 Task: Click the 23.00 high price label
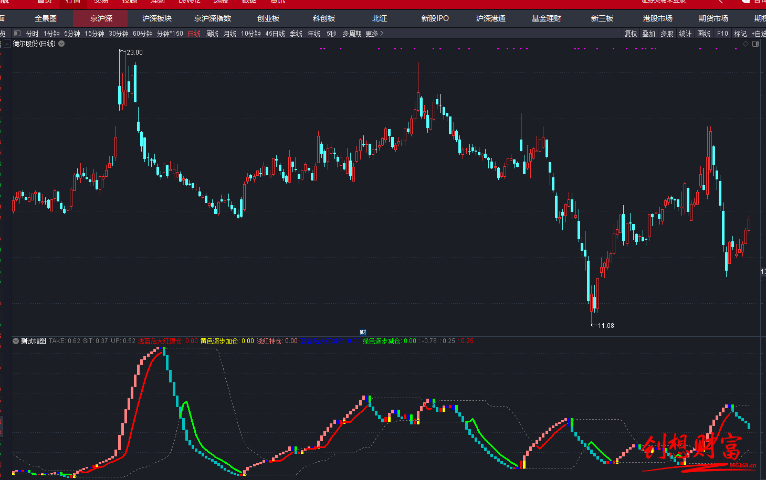[134, 52]
